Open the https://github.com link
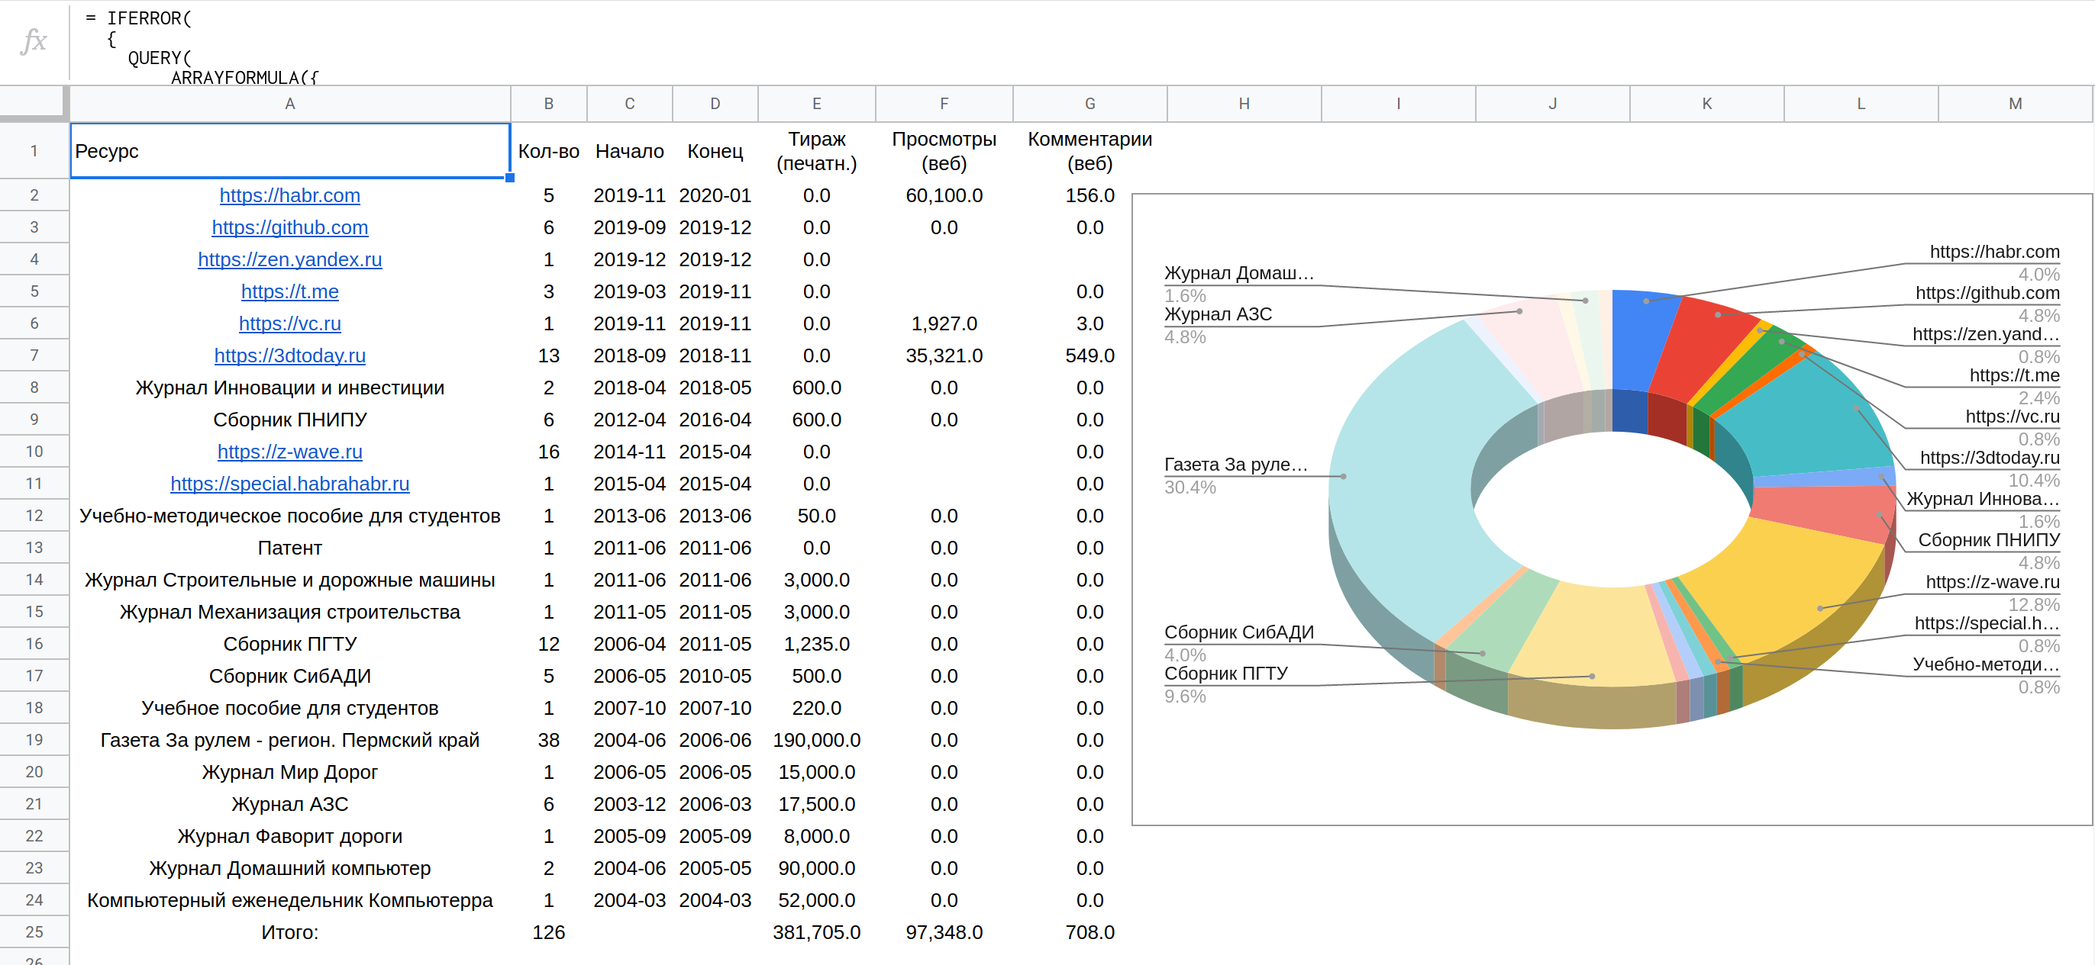Image resolution: width=2095 pixels, height=965 pixels. [x=289, y=227]
